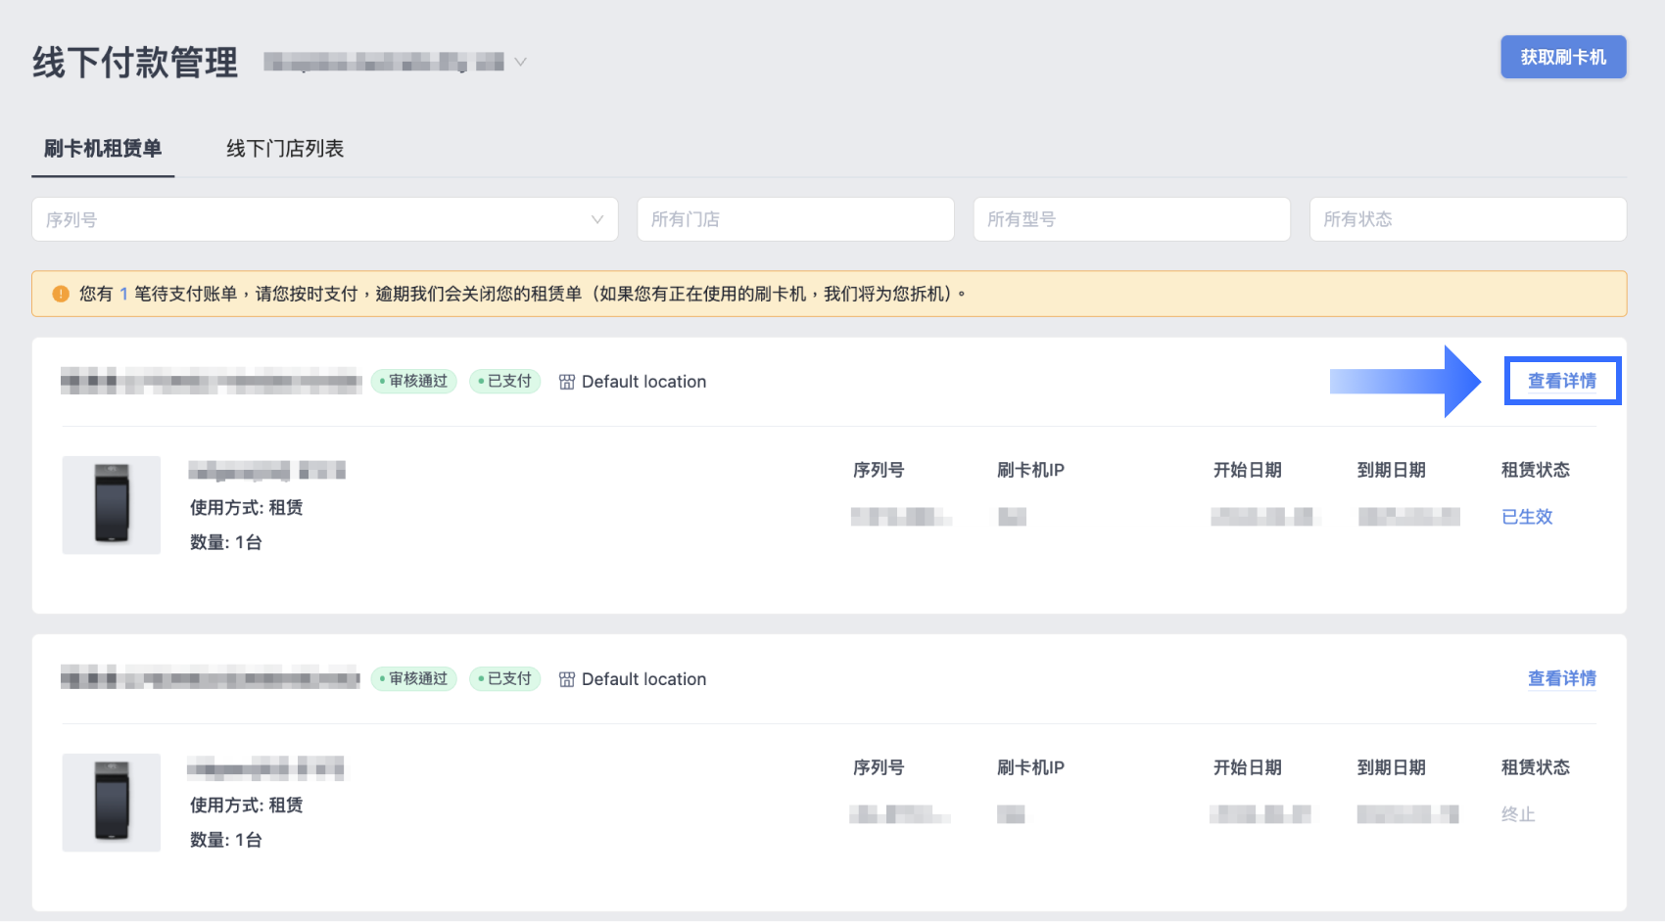1665x922 pixels.
Task: Open 查看详情 for the second rental order
Action: (1562, 678)
